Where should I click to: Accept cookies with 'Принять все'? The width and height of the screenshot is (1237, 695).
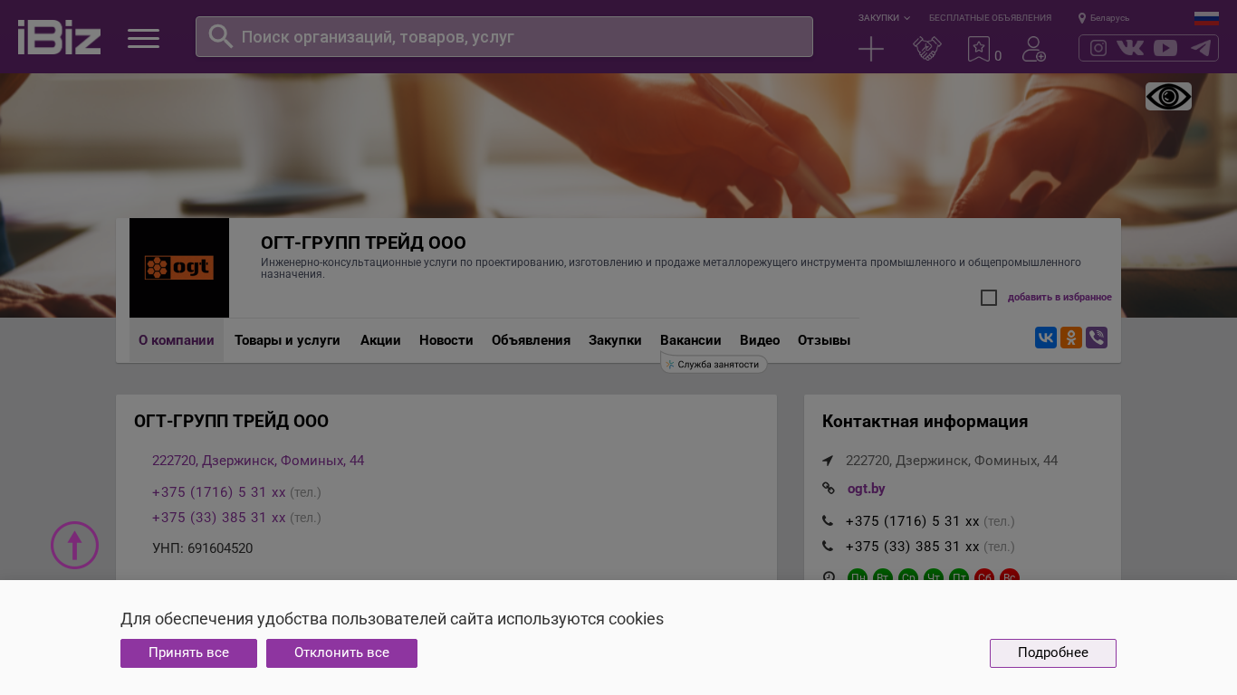click(x=188, y=653)
